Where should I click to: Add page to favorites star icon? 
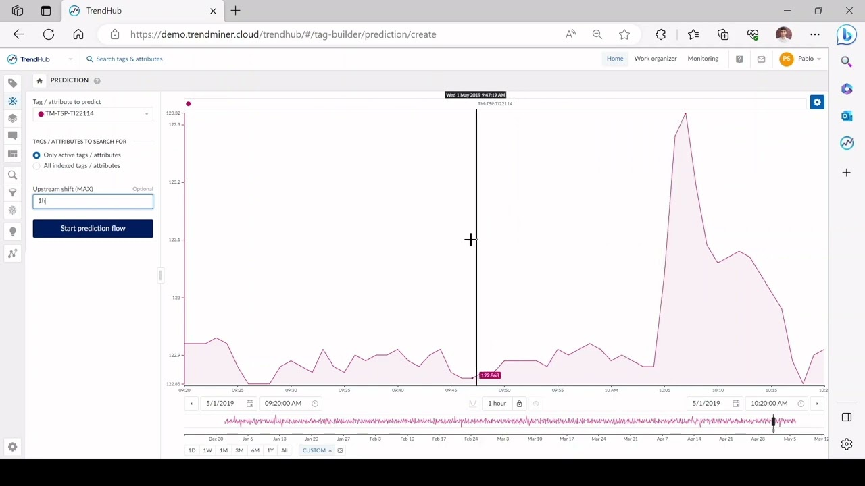click(624, 34)
